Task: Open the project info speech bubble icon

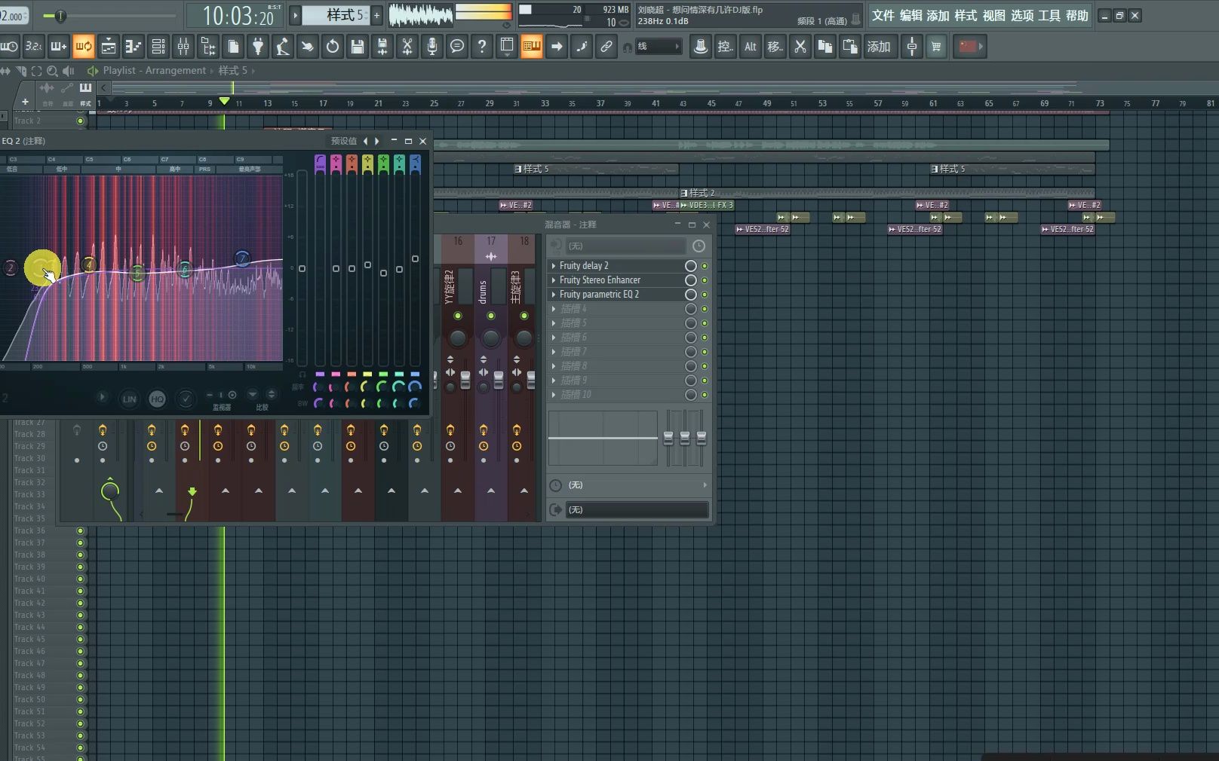Action: 457,47
